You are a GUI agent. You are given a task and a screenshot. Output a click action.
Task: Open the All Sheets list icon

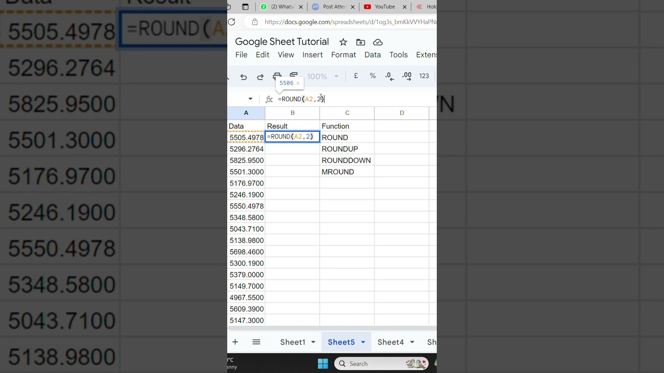pos(256,342)
